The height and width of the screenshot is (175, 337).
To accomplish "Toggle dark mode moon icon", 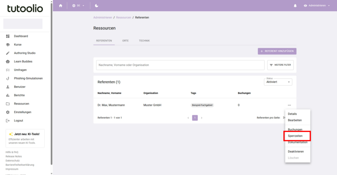I will tap(96, 6).
